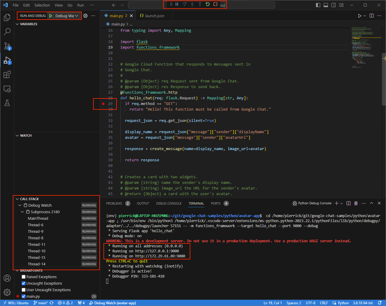Screen dimensions: 386x306
Task: Select the Source Control icon in Activity Bar
Action: coord(7,46)
